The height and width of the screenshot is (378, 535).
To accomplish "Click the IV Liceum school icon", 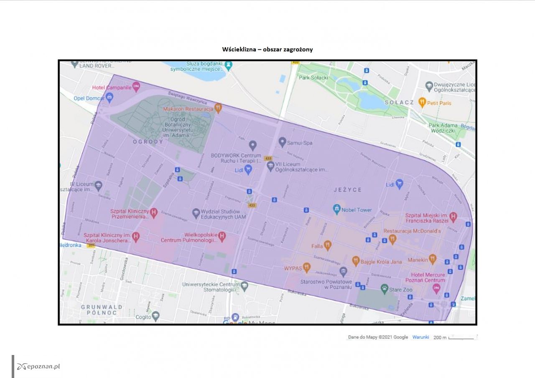I will pos(98,185).
